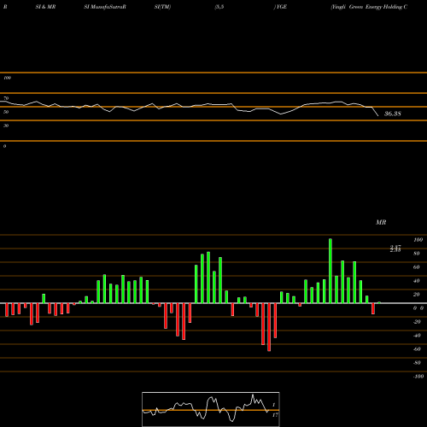This screenshot has width=427, height=427.
Task: Click the -40 label on MR right axis
Action: [x=417, y=336]
